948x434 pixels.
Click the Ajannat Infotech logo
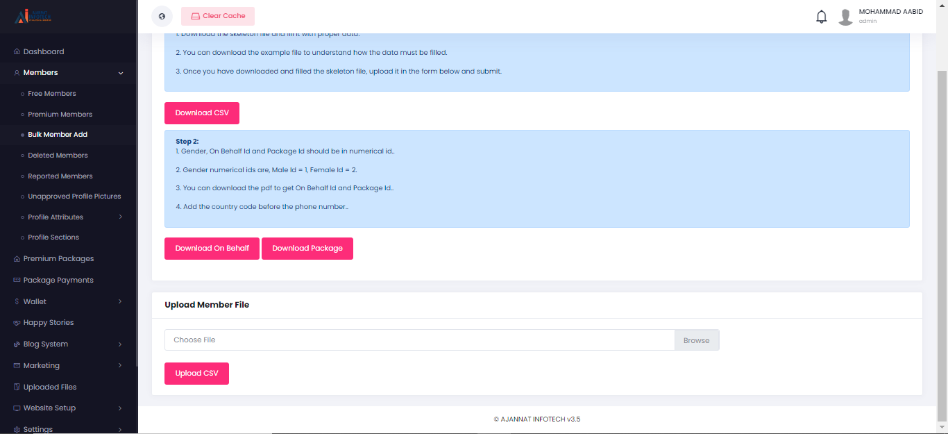point(33,16)
